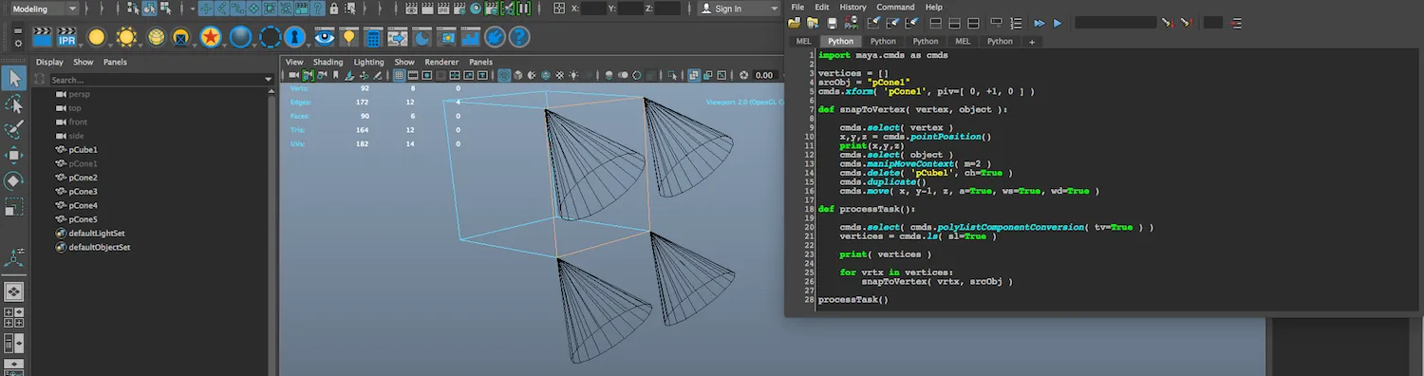Open the Outliner Show menu
The height and width of the screenshot is (376, 1424).
click(x=84, y=62)
